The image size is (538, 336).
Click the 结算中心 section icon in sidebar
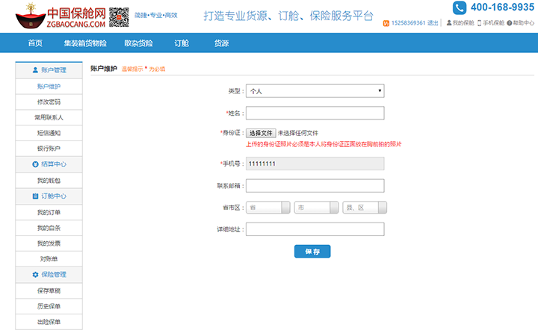point(35,164)
